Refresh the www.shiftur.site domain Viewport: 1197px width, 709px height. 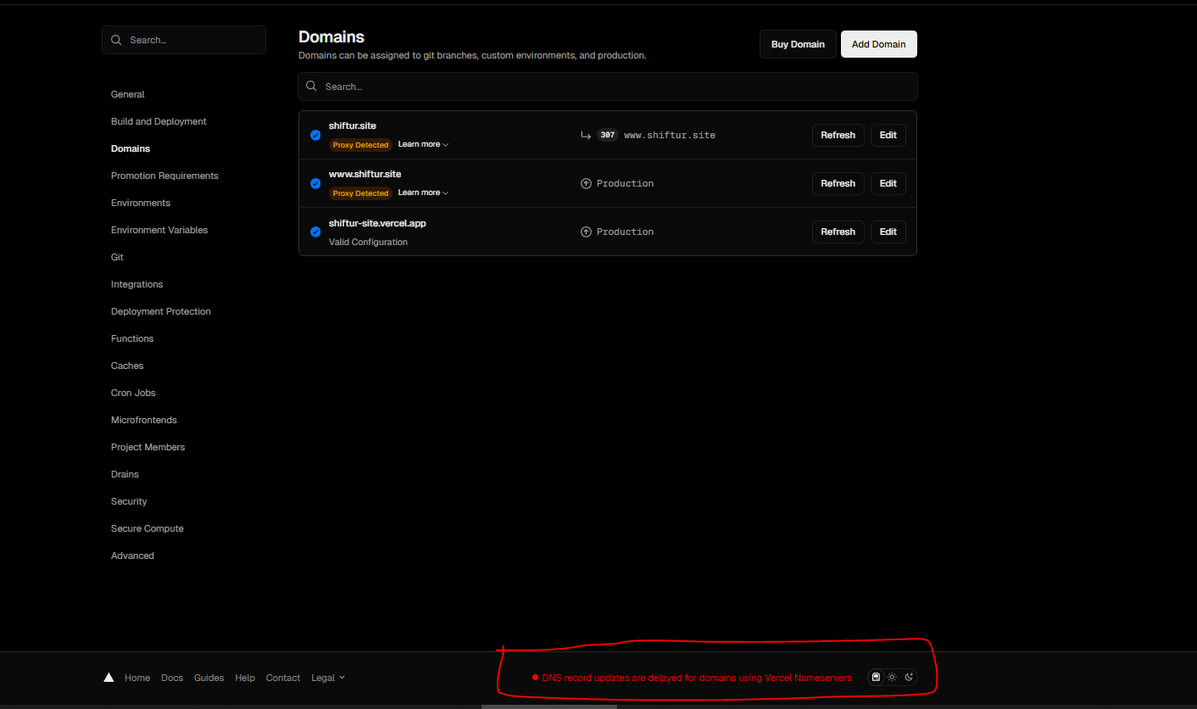click(x=838, y=183)
